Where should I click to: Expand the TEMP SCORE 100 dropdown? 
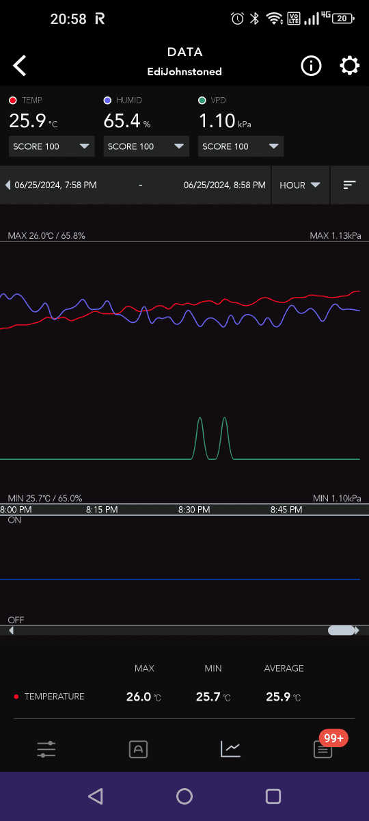pyautogui.click(x=51, y=146)
